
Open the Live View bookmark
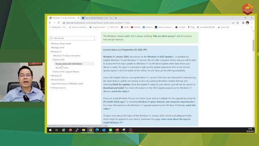click(x=180, y=27)
